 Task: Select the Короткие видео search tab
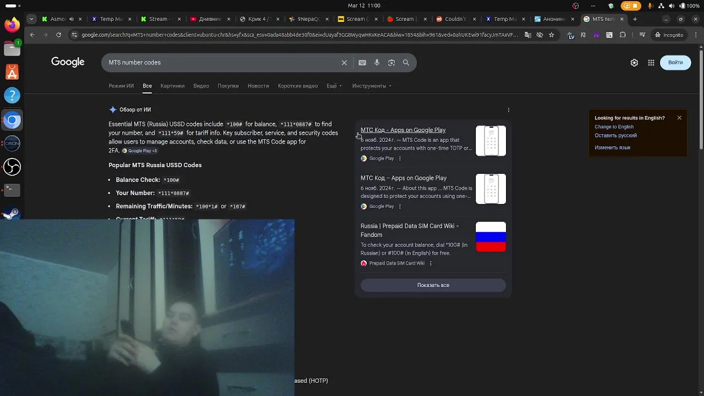click(x=298, y=86)
